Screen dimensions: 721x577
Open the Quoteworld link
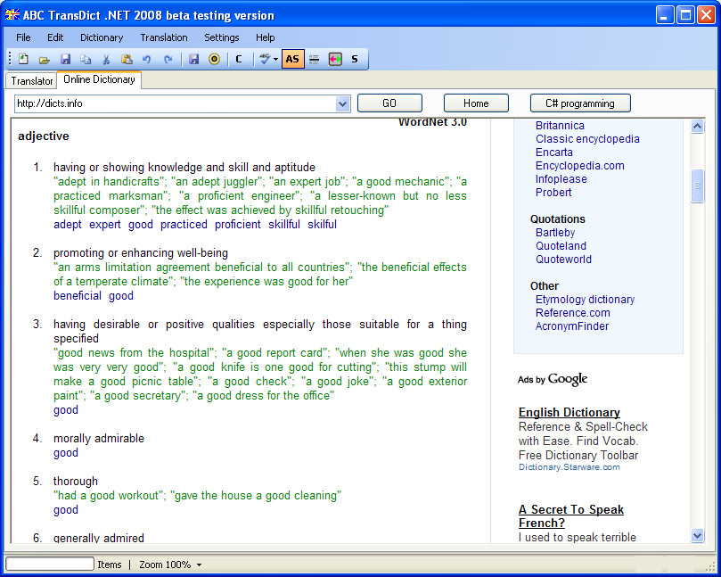coord(563,259)
